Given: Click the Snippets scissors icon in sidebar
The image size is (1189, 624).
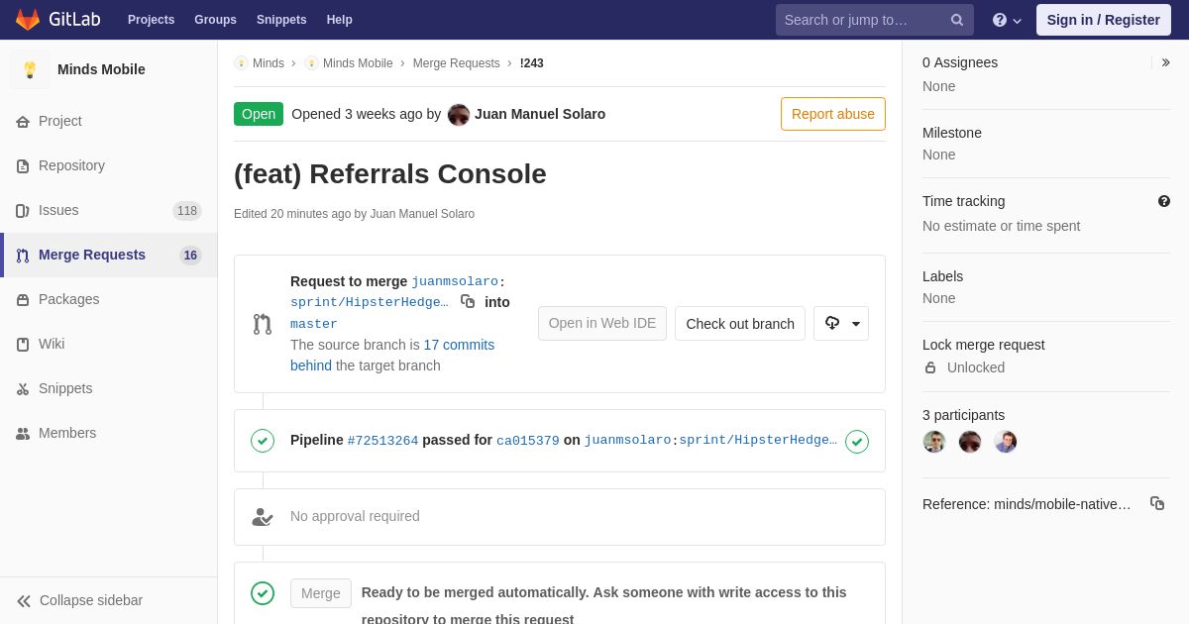Looking at the screenshot, I should tap(23, 388).
